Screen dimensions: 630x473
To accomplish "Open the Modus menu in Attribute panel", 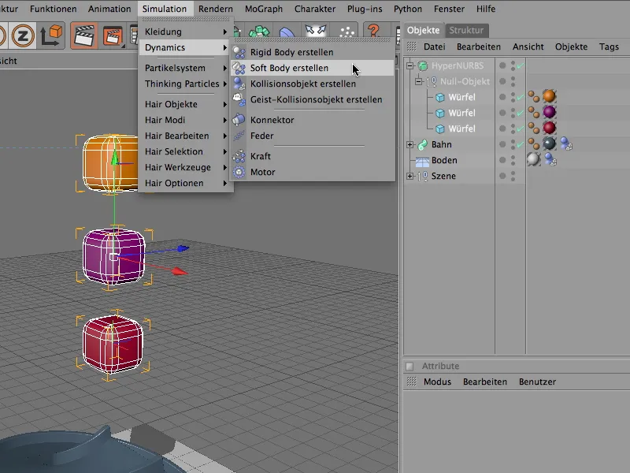I will coord(437,382).
